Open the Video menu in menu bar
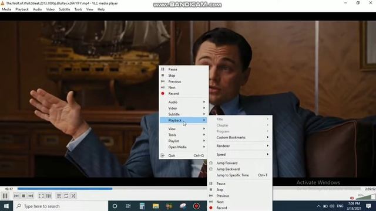 51,9
